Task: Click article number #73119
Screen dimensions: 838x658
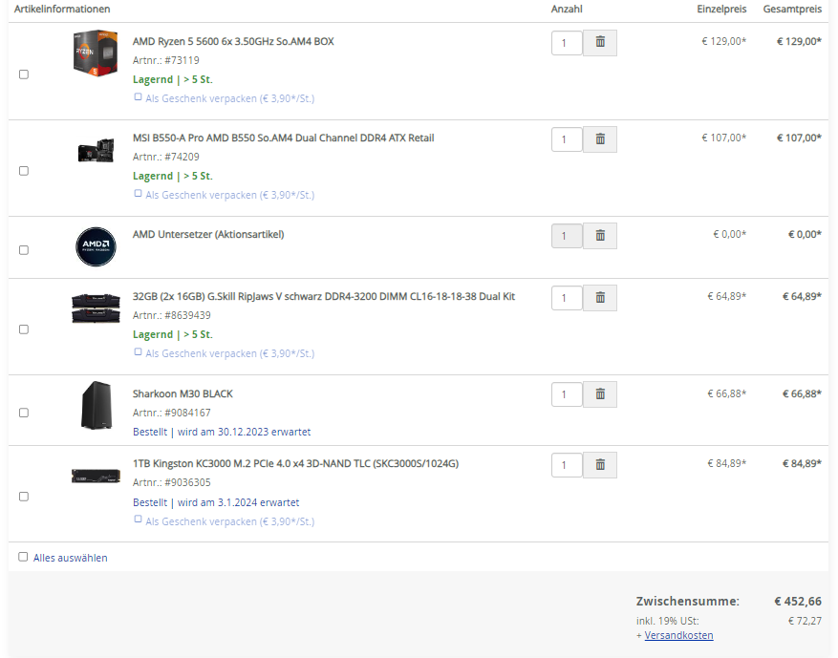Action: click(x=182, y=60)
